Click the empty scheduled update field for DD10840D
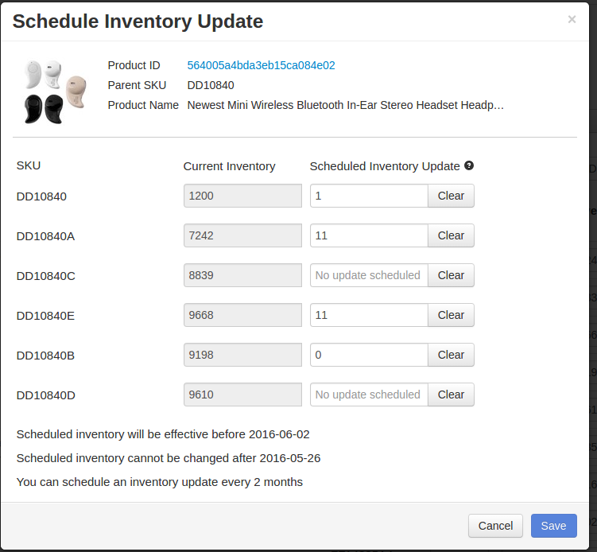Screen dimensions: 597x552 pyautogui.click(x=369, y=395)
